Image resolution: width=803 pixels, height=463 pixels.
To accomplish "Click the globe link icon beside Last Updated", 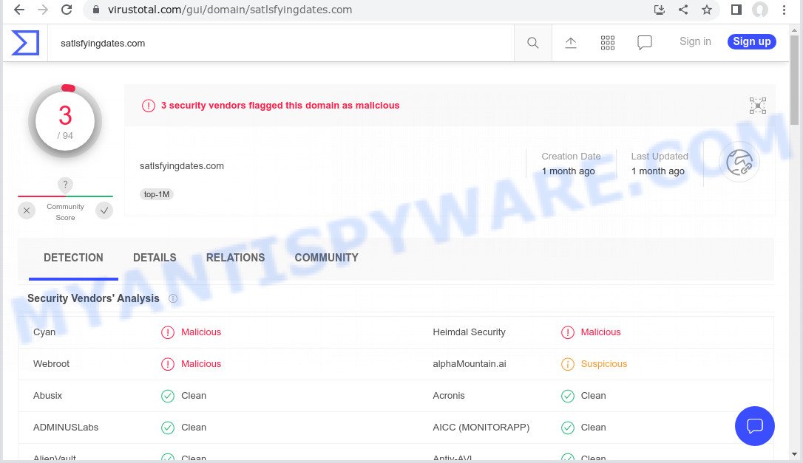I will 739,162.
